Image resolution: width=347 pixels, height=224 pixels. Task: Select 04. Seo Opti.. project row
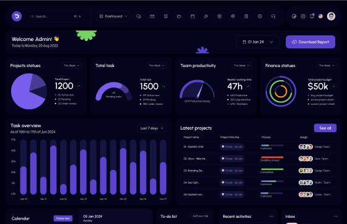point(258,182)
